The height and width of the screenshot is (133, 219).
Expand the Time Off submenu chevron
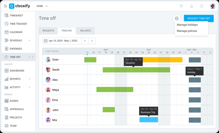[x=29, y=57]
